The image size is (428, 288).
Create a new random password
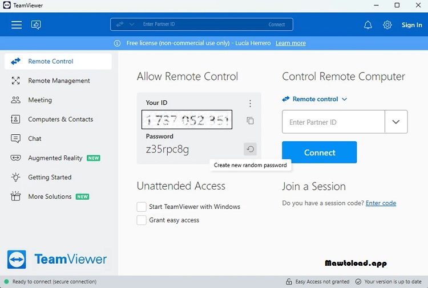[250, 149]
